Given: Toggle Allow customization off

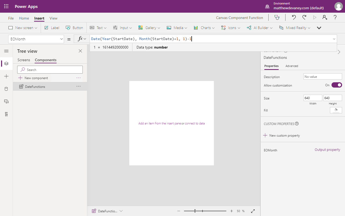Looking at the screenshot, I should pos(337,85).
